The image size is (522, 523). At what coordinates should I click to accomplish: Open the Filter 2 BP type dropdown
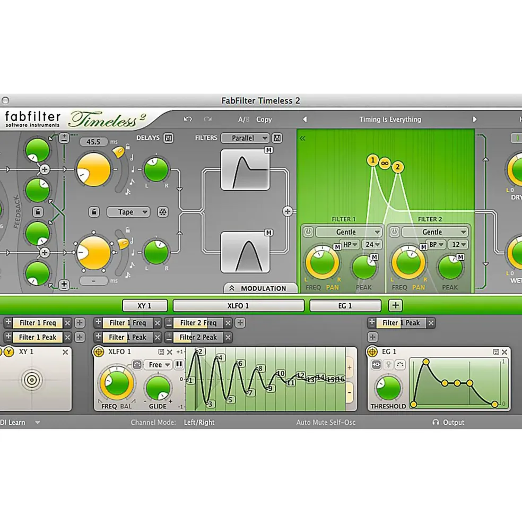[436, 244]
